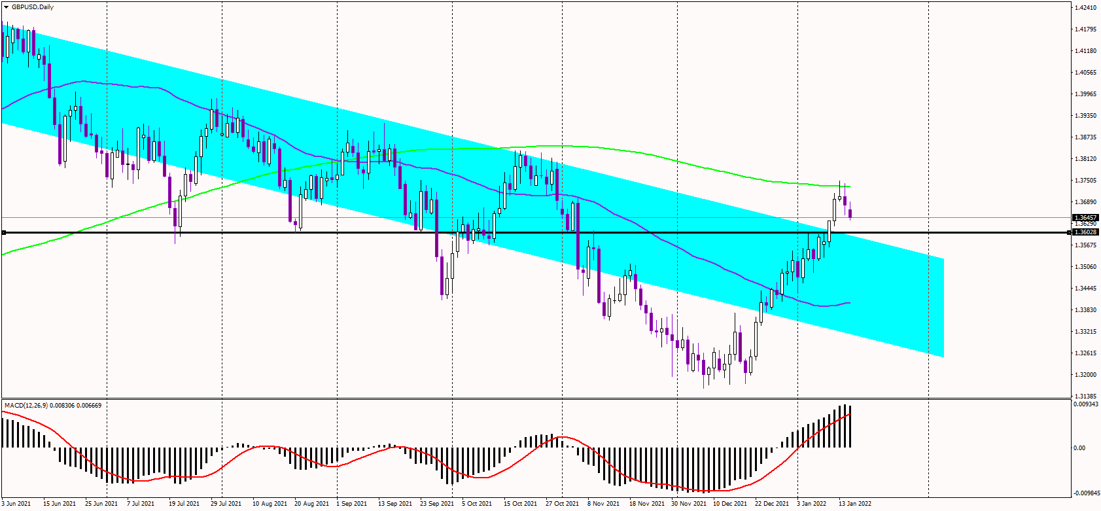Screen dimensions: 1101x511
Task: Click the 1.38120 price axis label
Action: [1085, 159]
